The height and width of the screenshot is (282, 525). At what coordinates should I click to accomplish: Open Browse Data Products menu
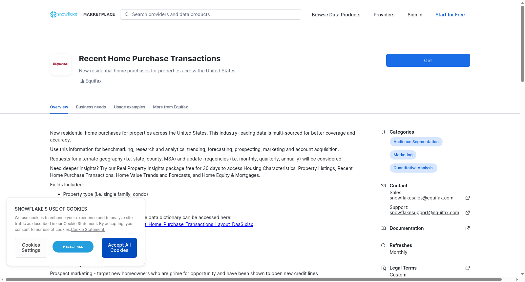point(336,15)
